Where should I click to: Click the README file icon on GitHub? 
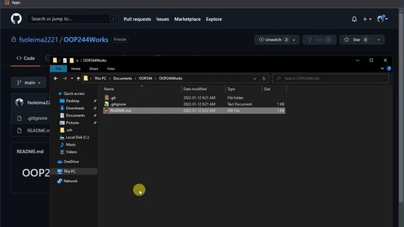(x=20, y=131)
